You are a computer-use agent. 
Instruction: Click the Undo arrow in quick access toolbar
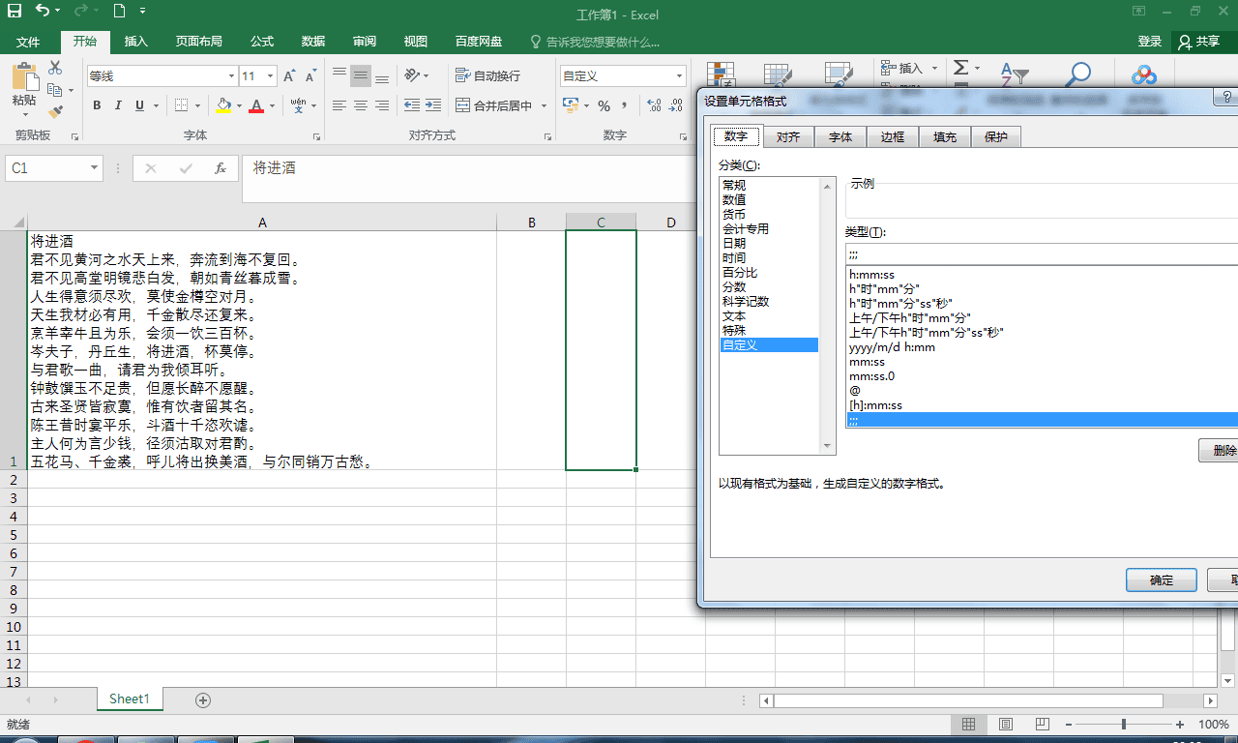coord(44,12)
